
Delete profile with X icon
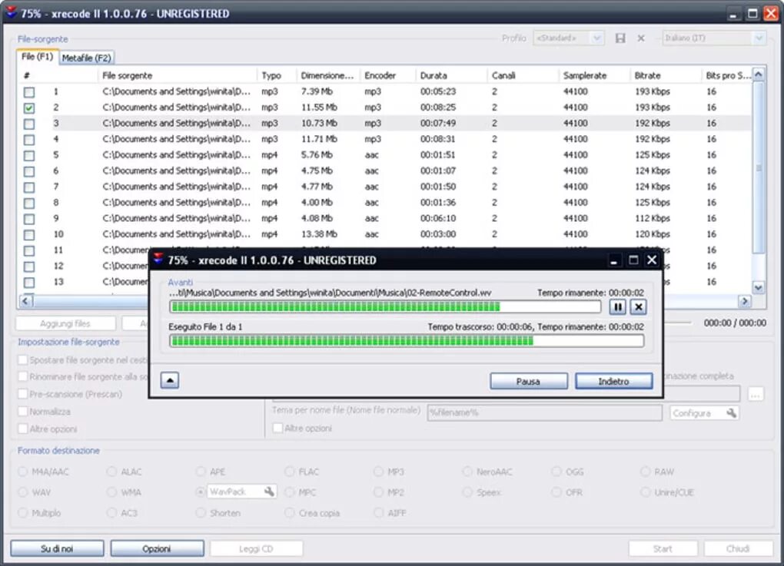(x=641, y=38)
